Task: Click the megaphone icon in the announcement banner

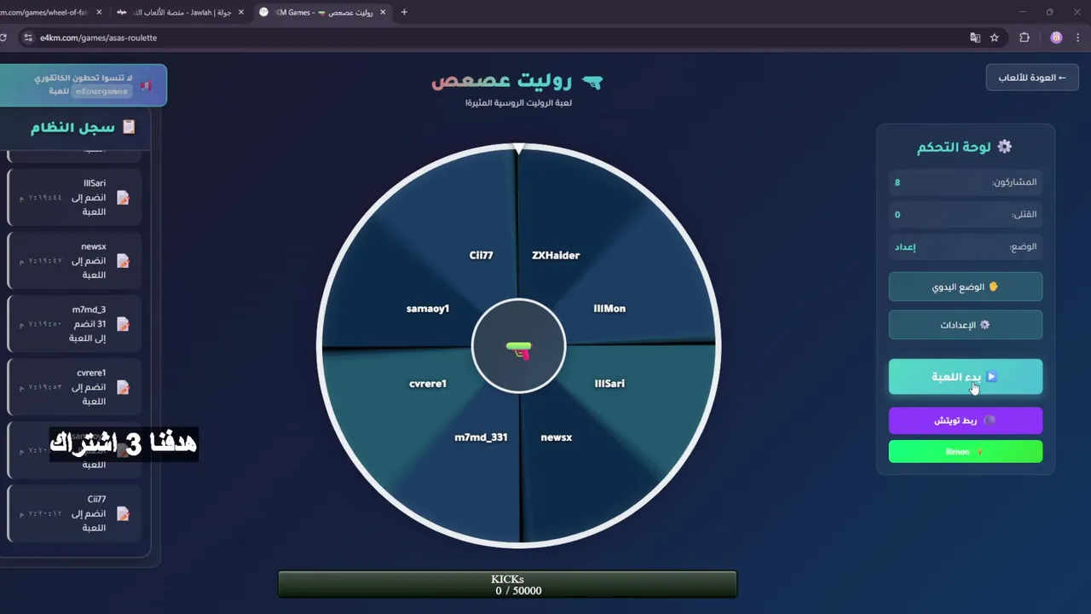Action: [x=147, y=84]
